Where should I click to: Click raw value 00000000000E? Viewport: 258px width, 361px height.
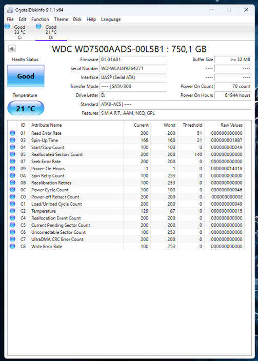227,197
